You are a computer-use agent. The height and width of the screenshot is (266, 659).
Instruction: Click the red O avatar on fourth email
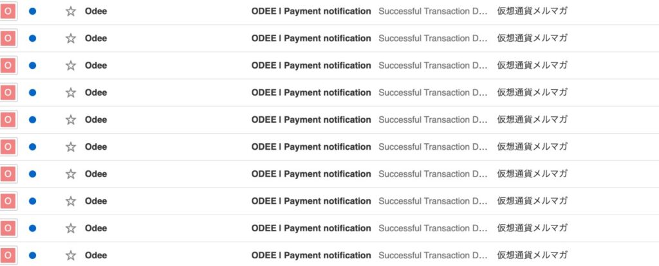pos(8,93)
